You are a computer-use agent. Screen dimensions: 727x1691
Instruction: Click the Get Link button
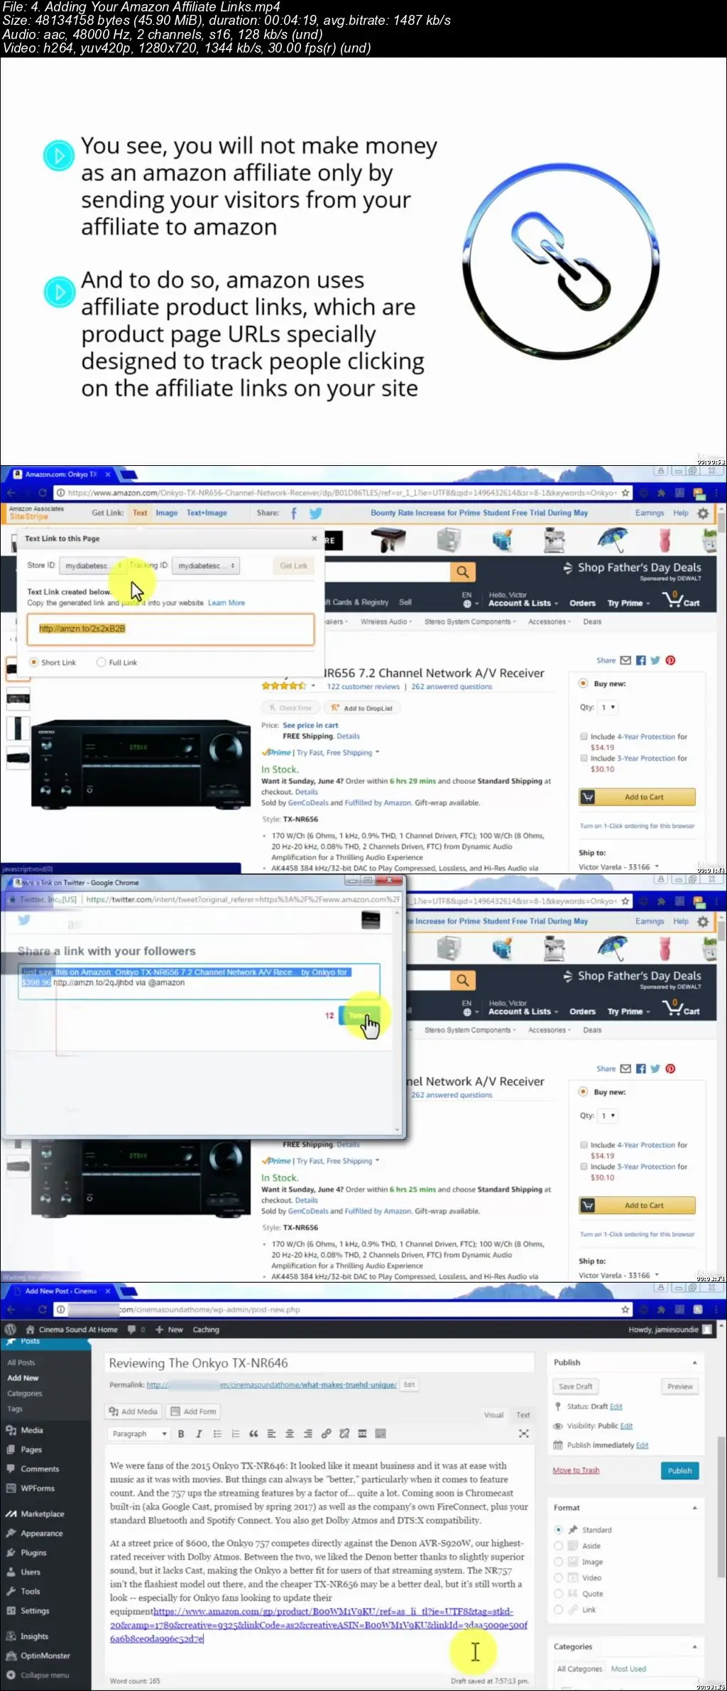click(294, 565)
